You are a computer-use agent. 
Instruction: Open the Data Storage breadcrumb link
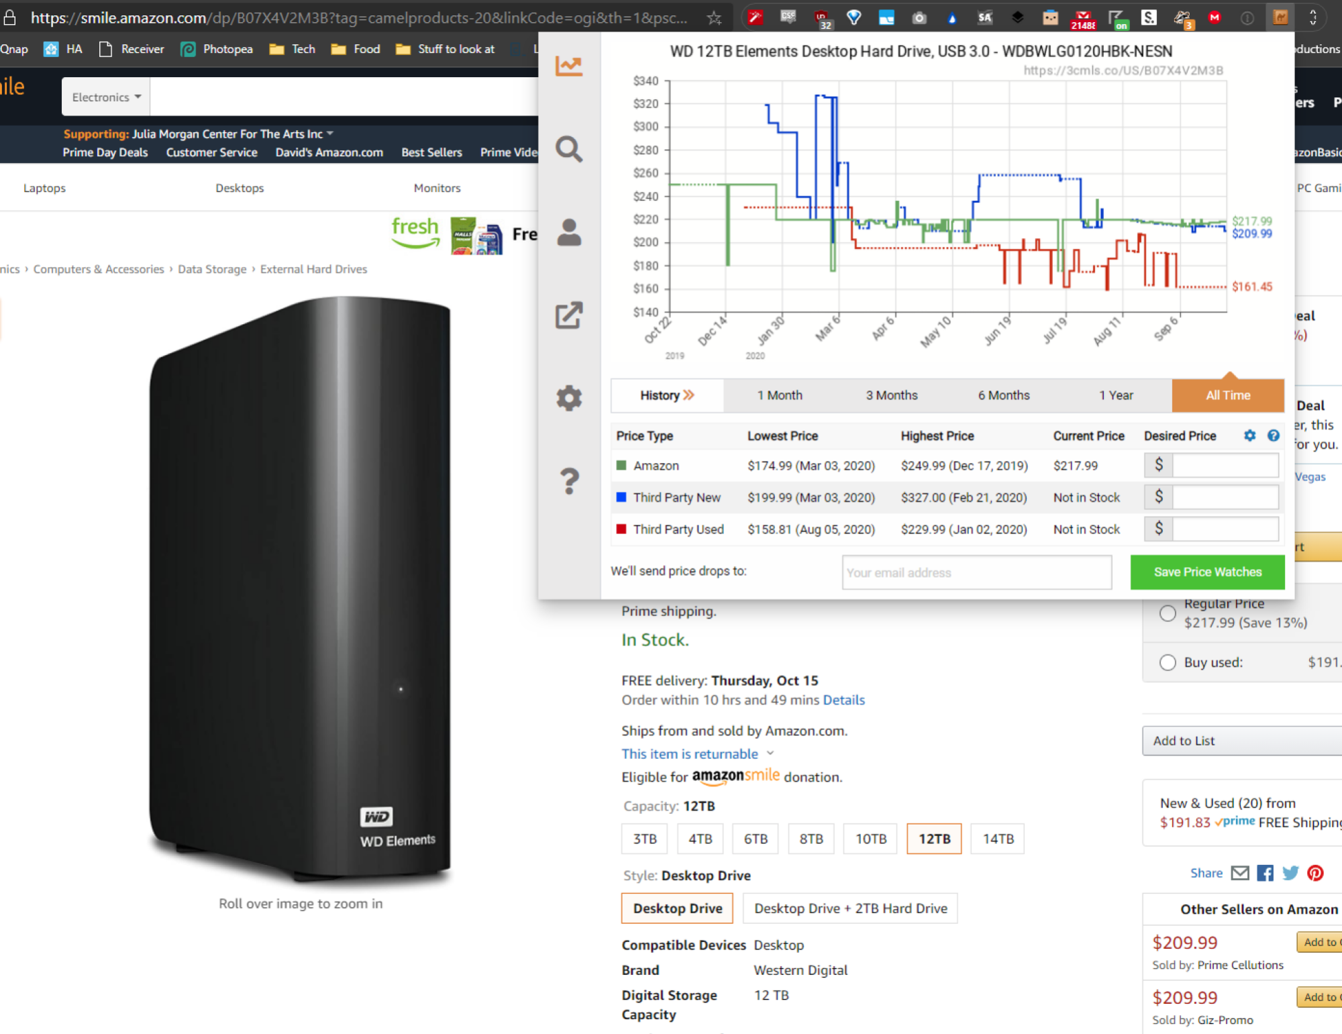(x=212, y=269)
